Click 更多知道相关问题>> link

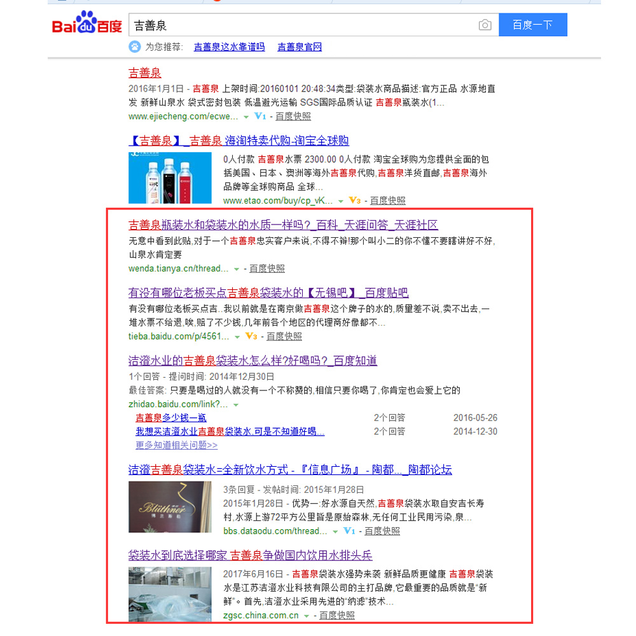pyautogui.click(x=176, y=445)
